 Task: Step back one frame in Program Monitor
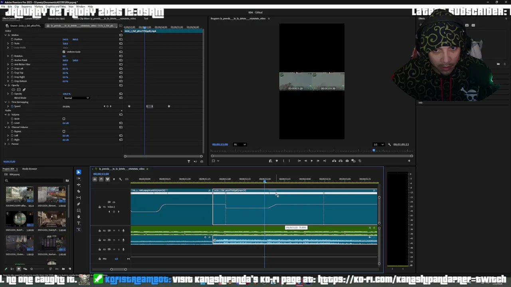click(305, 161)
